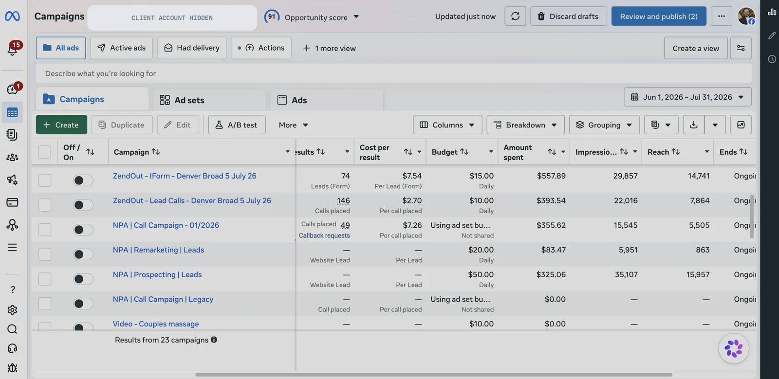Screen dimensions: 779x379
Task: Click the A/B test button
Action: pyautogui.click(x=237, y=125)
